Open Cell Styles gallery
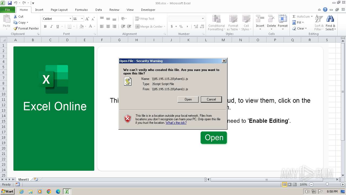 (246, 23)
